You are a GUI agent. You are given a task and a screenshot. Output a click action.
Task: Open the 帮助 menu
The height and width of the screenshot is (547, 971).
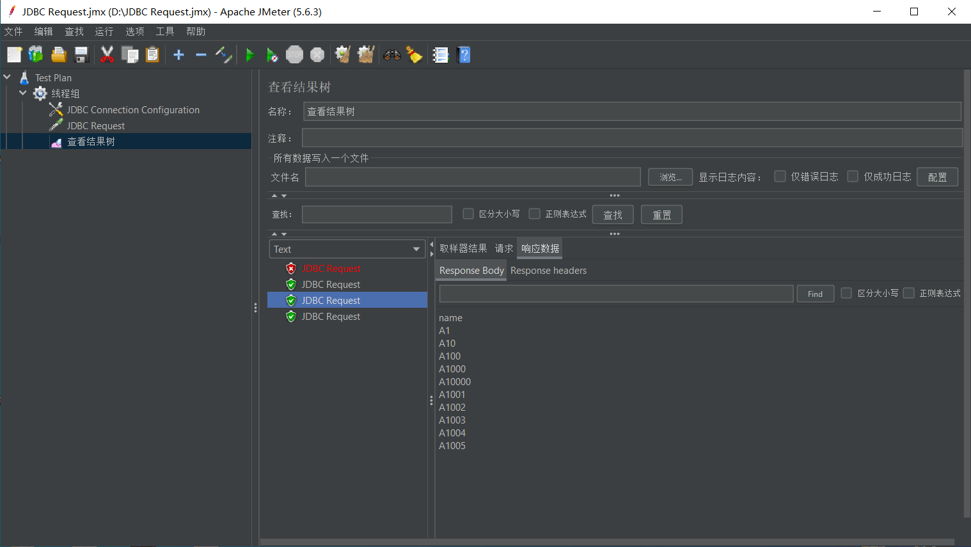(x=196, y=31)
